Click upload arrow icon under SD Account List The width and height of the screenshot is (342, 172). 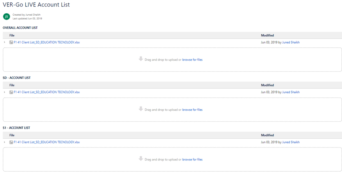(x=141, y=109)
